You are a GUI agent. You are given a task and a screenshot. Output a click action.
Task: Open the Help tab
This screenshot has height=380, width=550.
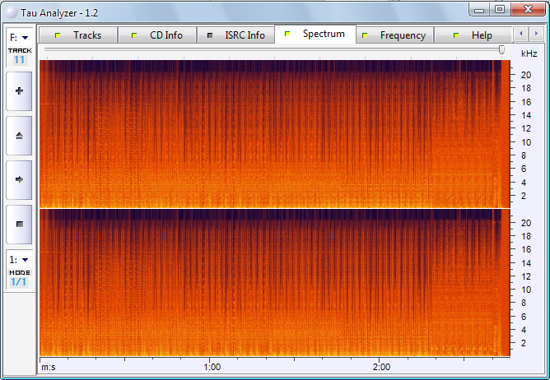pyautogui.click(x=473, y=35)
